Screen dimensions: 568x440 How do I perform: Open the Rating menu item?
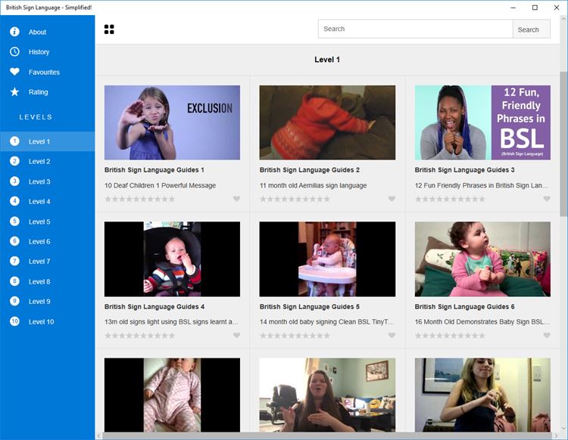point(48,91)
